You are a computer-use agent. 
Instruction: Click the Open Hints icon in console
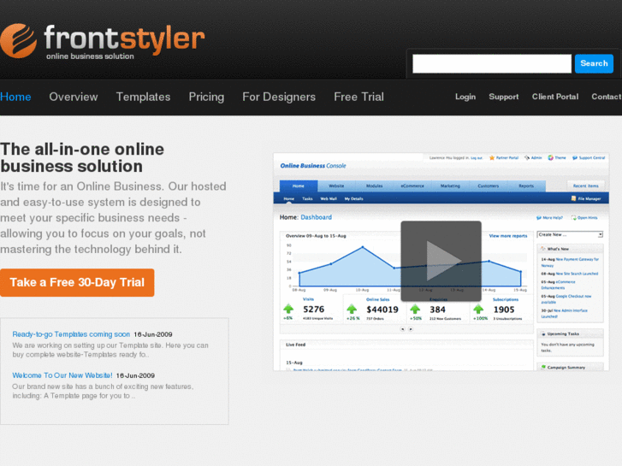pos(573,218)
